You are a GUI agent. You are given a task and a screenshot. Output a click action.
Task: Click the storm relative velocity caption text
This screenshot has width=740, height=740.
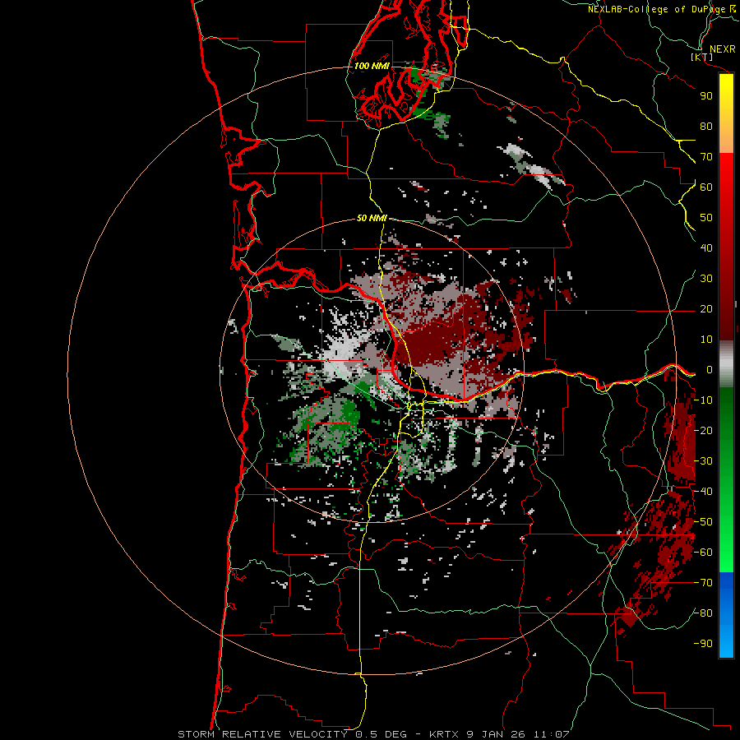[373, 734]
